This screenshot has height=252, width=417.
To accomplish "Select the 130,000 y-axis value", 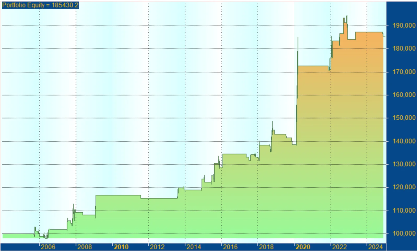I will pos(404,164).
